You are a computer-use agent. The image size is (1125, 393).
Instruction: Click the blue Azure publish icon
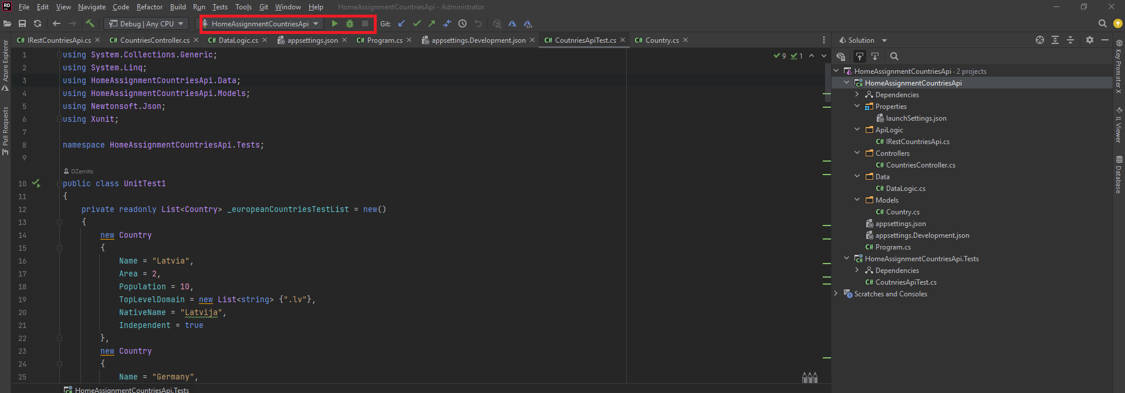[x=512, y=23]
